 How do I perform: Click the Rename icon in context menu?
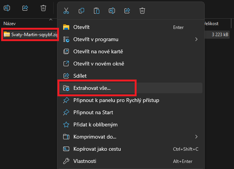(112, 11)
